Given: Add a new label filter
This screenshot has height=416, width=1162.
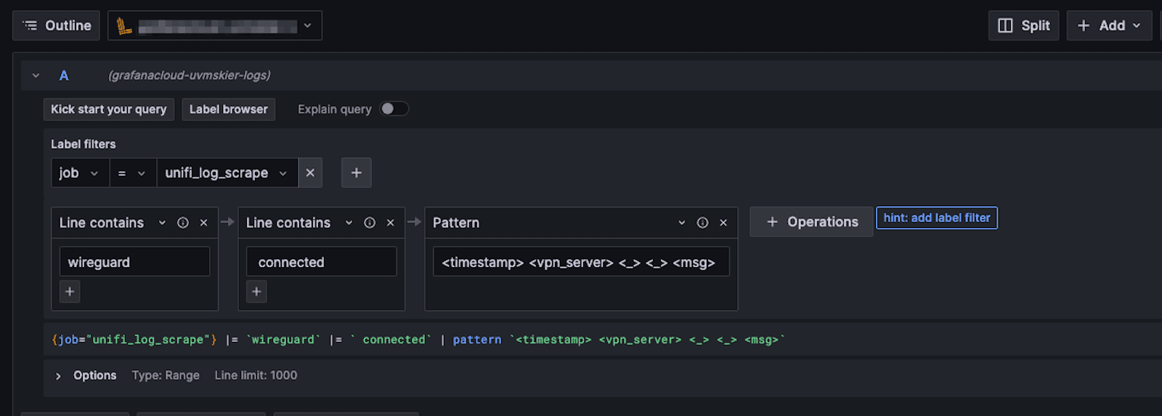Looking at the screenshot, I should (357, 173).
